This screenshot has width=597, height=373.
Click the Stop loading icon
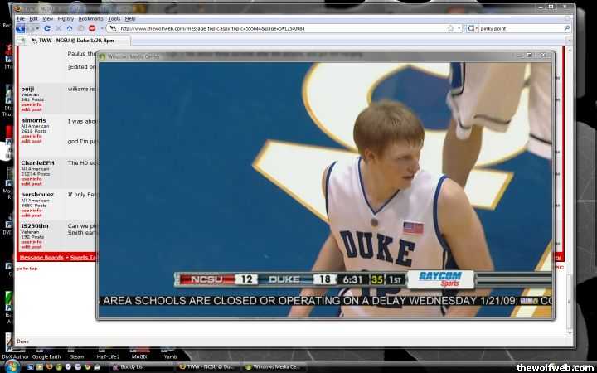[x=58, y=28]
